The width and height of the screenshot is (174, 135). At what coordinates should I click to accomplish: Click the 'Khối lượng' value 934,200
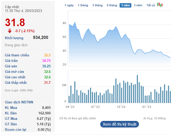(x=41, y=38)
